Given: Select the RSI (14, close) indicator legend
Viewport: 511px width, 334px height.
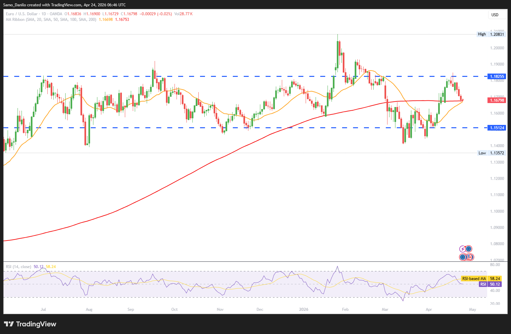Looking at the screenshot, I should point(19,267).
